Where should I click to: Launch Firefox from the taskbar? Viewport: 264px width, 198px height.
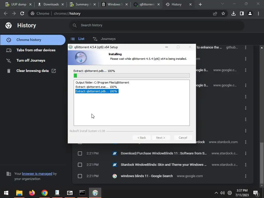click(32, 193)
